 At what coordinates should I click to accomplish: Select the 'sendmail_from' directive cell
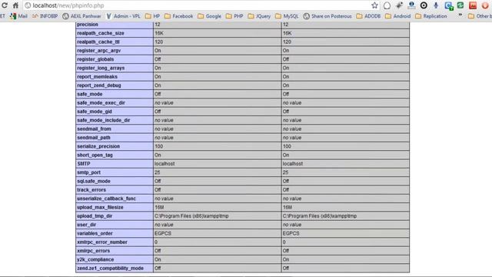click(x=115, y=129)
